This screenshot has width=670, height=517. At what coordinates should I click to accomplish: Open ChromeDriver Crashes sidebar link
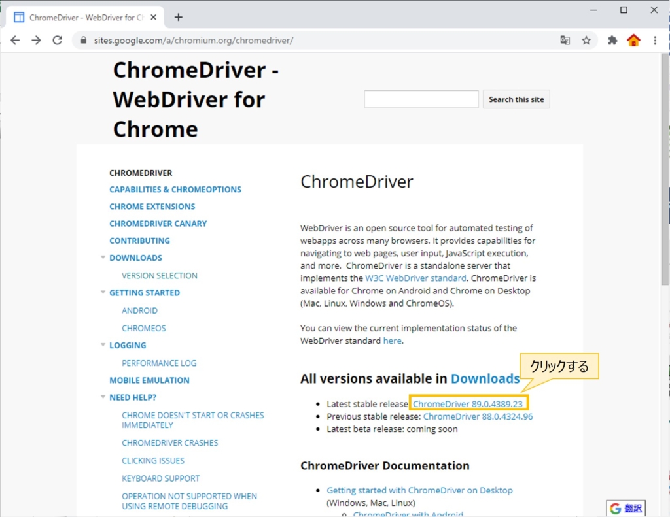(x=169, y=443)
